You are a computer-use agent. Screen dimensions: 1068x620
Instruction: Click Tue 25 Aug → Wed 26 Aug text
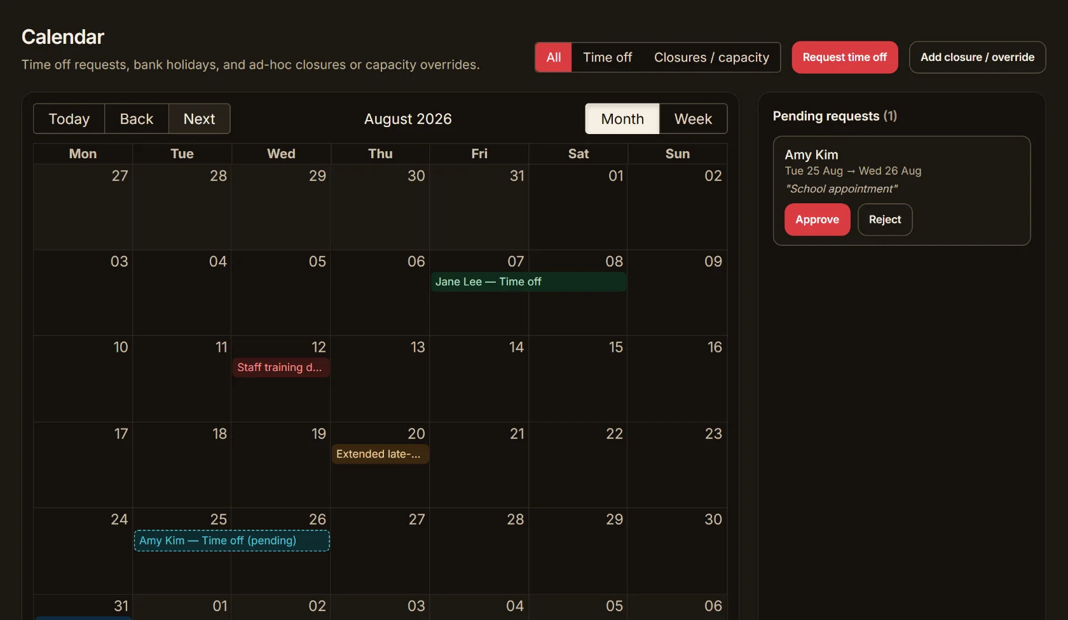[x=853, y=171]
